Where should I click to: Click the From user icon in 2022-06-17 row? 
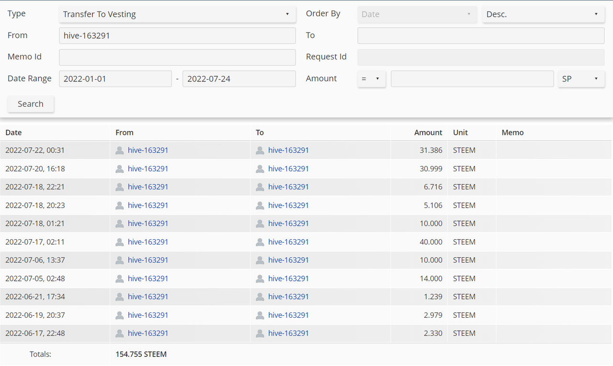120,333
